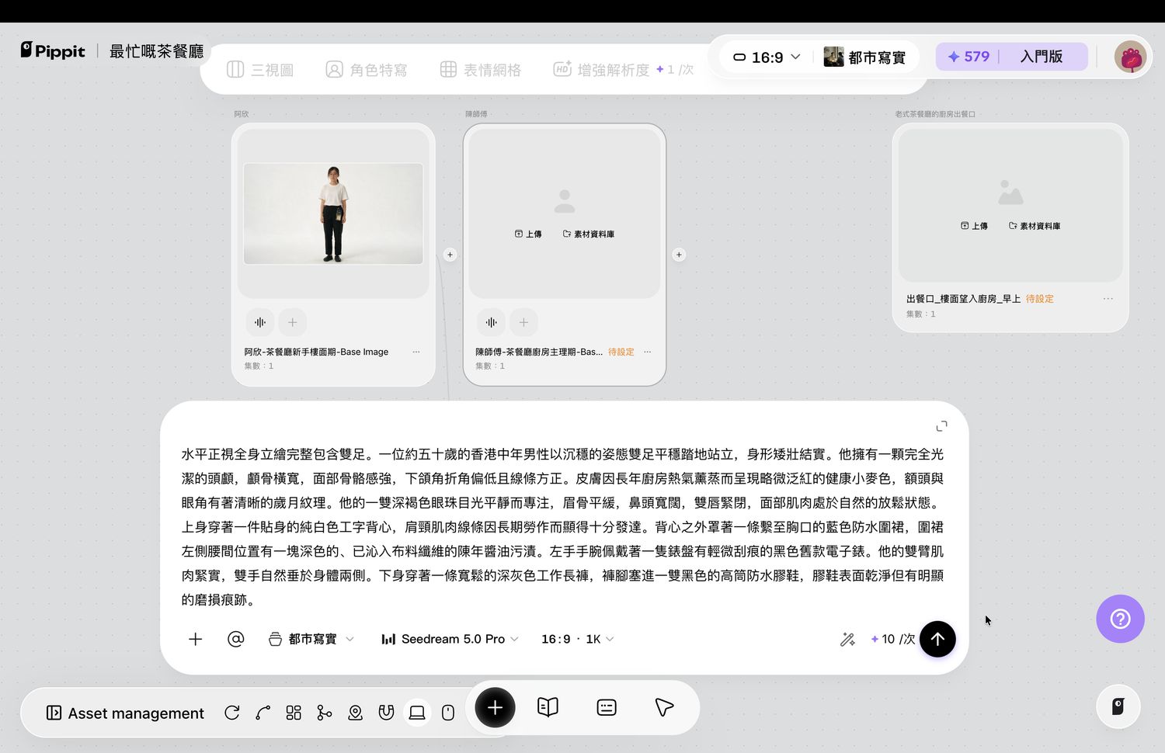
Task: Click the branch node icon in bottom toolbar
Action: [x=325, y=713]
